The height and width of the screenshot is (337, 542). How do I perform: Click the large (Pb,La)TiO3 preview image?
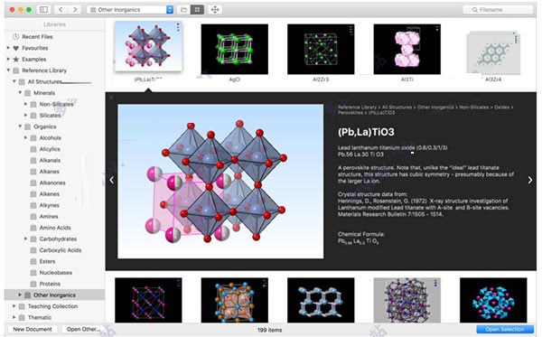pyautogui.click(x=220, y=182)
